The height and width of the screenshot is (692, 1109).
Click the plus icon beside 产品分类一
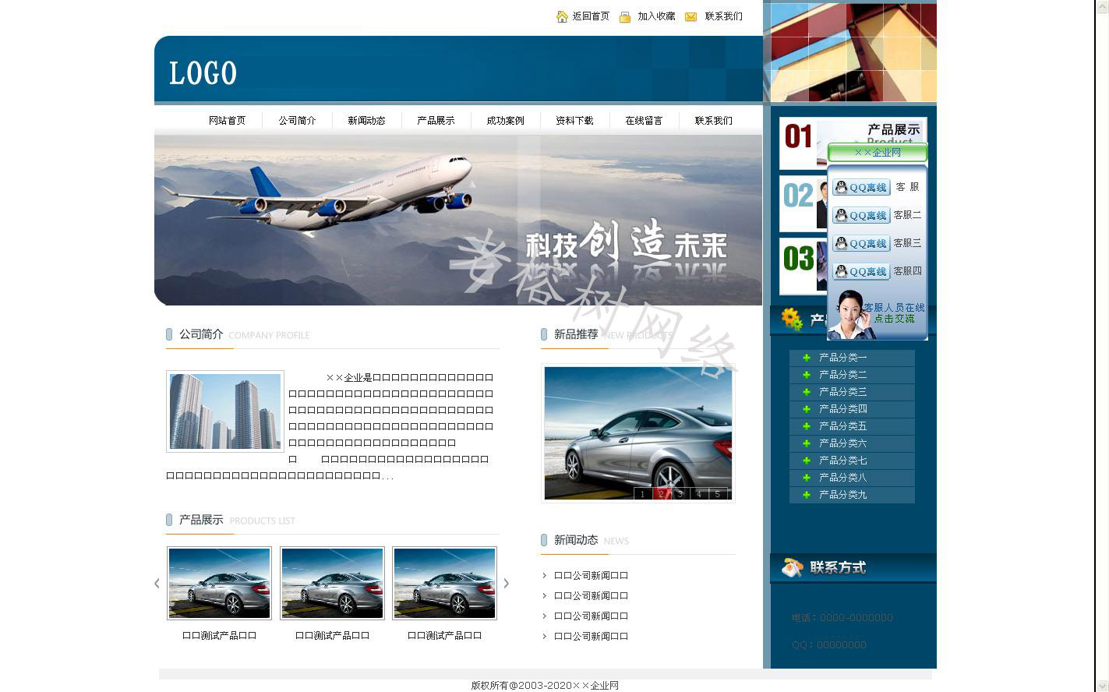[x=807, y=358]
